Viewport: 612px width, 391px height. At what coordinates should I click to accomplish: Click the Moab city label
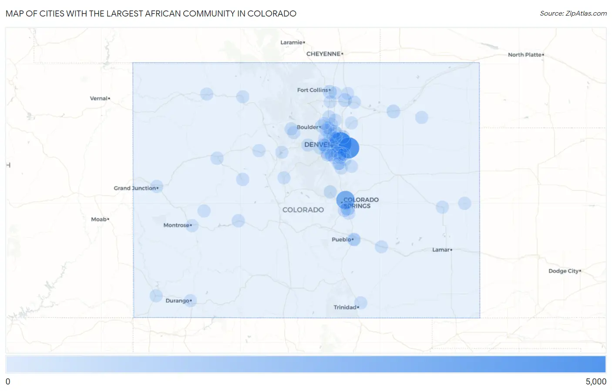pyautogui.click(x=100, y=219)
